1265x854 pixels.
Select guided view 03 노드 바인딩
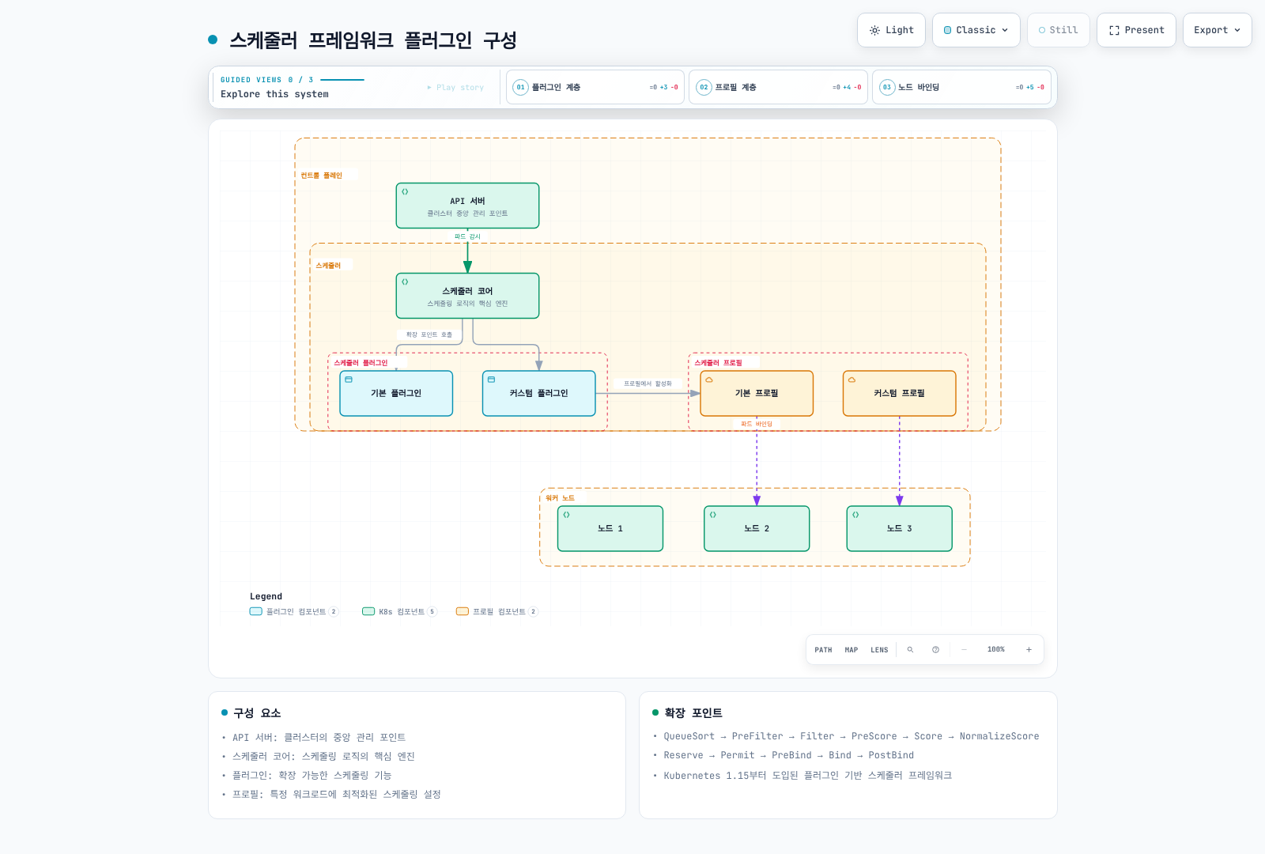click(x=962, y=87)
